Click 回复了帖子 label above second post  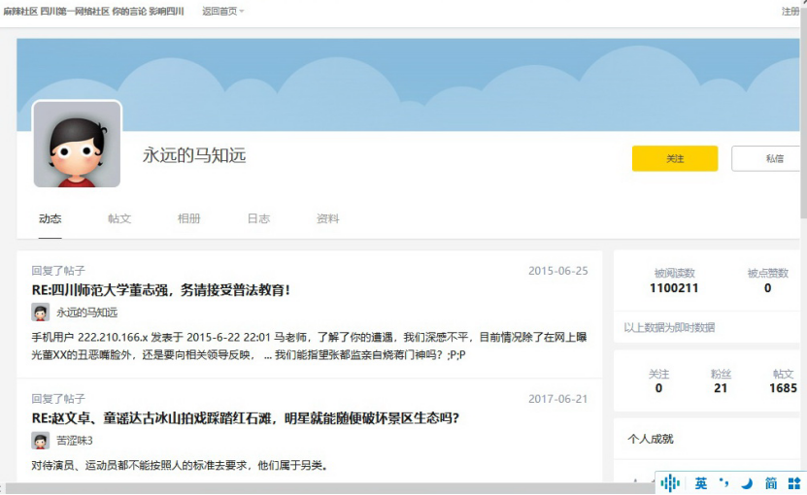tap(58, 399)
